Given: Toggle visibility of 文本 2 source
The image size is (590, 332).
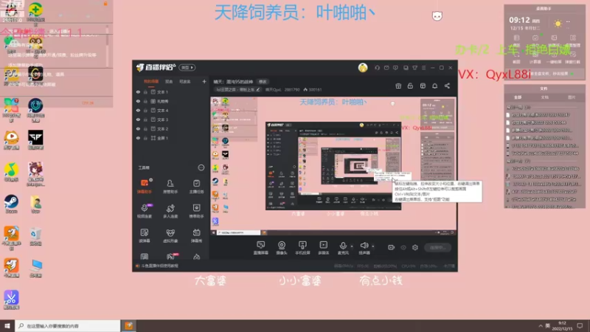Looking at the screenshot, I should [138, 128].
